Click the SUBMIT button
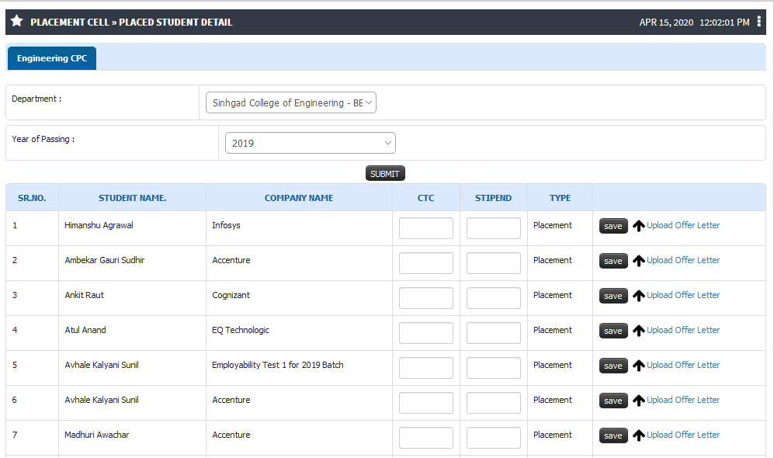Viewport: 774px width, 458px height. click(x=385, y=174)
